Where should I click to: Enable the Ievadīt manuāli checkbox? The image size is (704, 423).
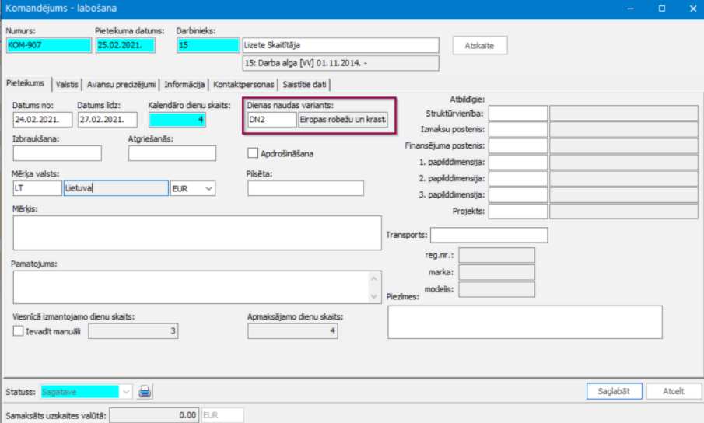pyautogui.click(x=18, y=331)
